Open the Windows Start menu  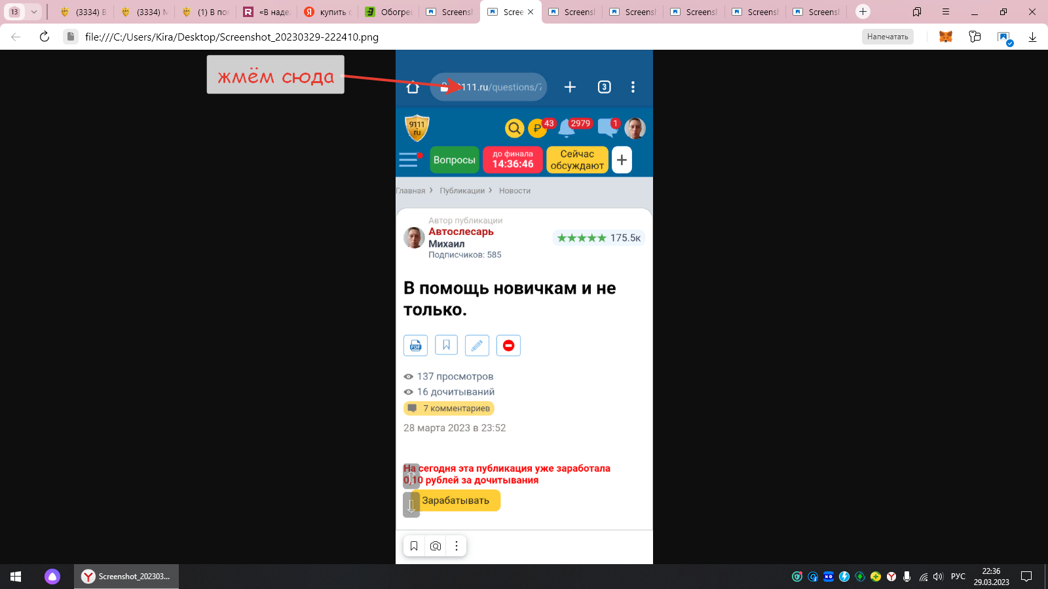pyautogui.click(x=16, y=577)
